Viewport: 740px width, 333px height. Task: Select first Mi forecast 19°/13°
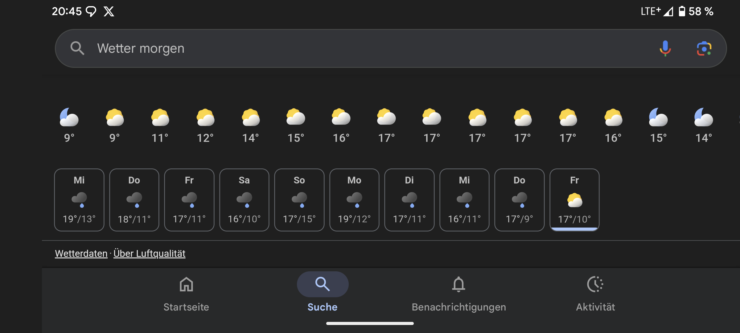tap(79, 200)
